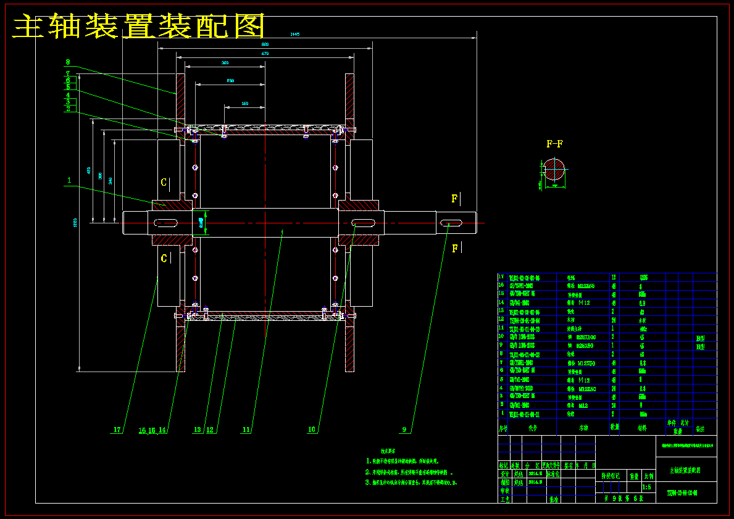Select part callout balloon number 8
This screenshot has width=734, height=519.
coord(68,62)
